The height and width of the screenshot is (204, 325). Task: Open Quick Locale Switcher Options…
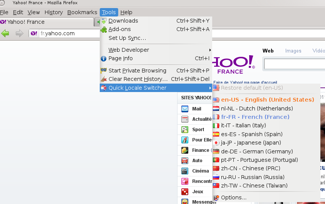(x=234, y=197)
